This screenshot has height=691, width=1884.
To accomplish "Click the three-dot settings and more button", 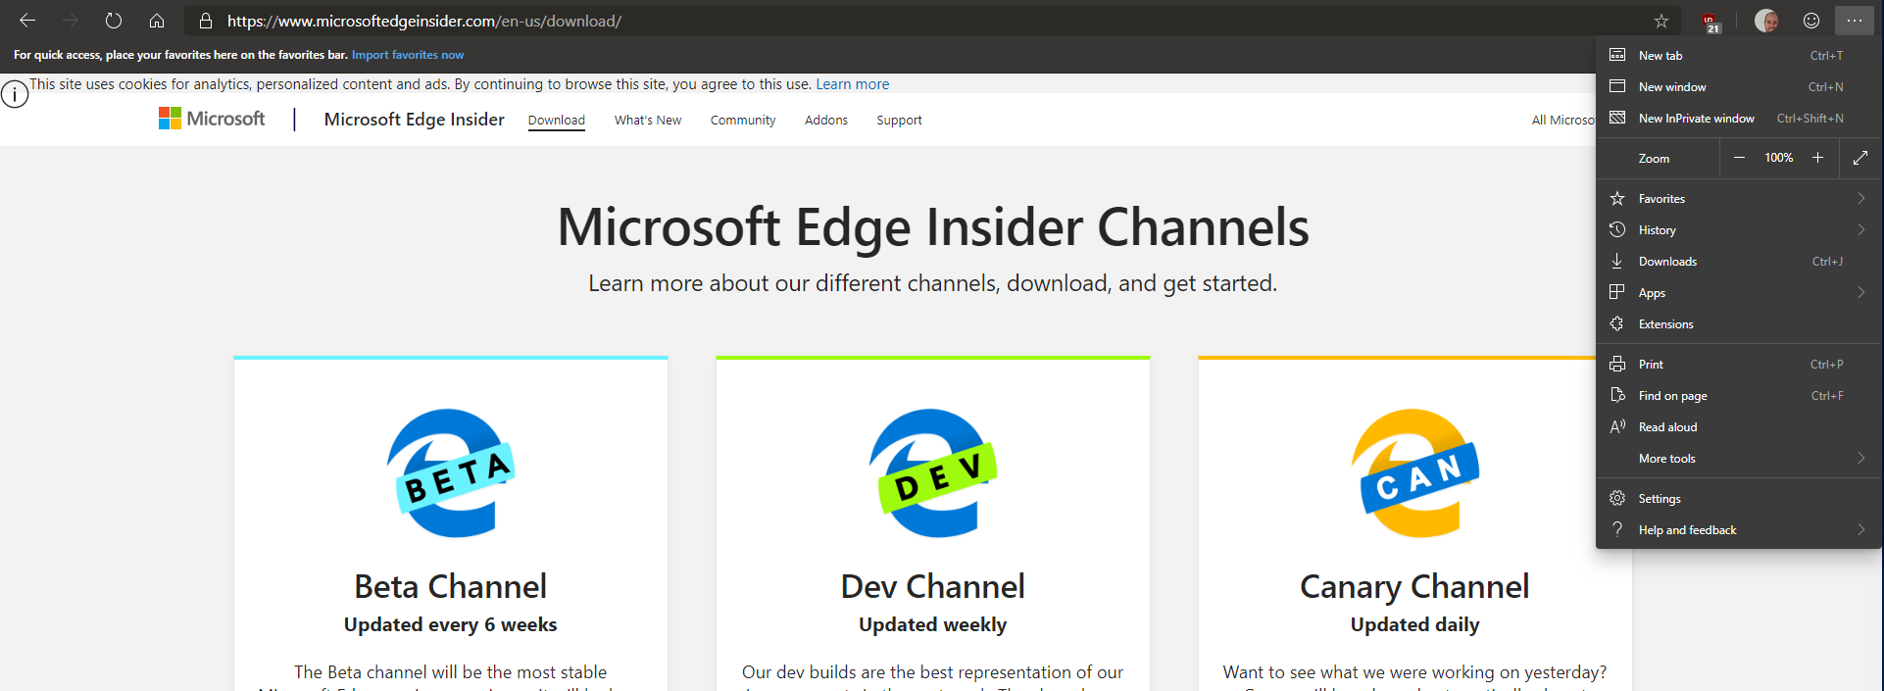I will click(x=1855, y=21).
